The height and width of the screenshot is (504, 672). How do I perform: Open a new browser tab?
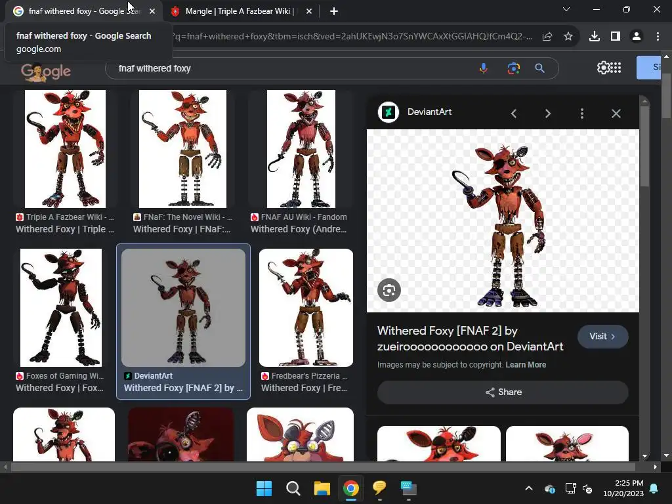click(334, 11)
